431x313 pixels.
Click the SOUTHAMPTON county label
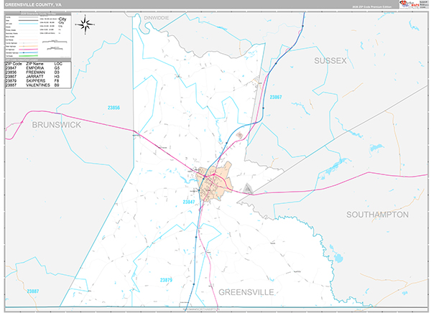click(377, 215)
